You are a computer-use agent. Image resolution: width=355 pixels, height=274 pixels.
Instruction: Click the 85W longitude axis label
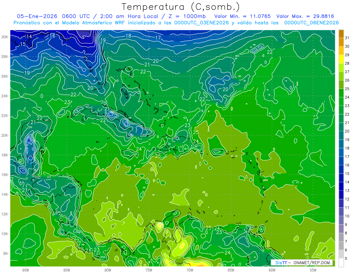pyautogui.click(x=67, y=270)
